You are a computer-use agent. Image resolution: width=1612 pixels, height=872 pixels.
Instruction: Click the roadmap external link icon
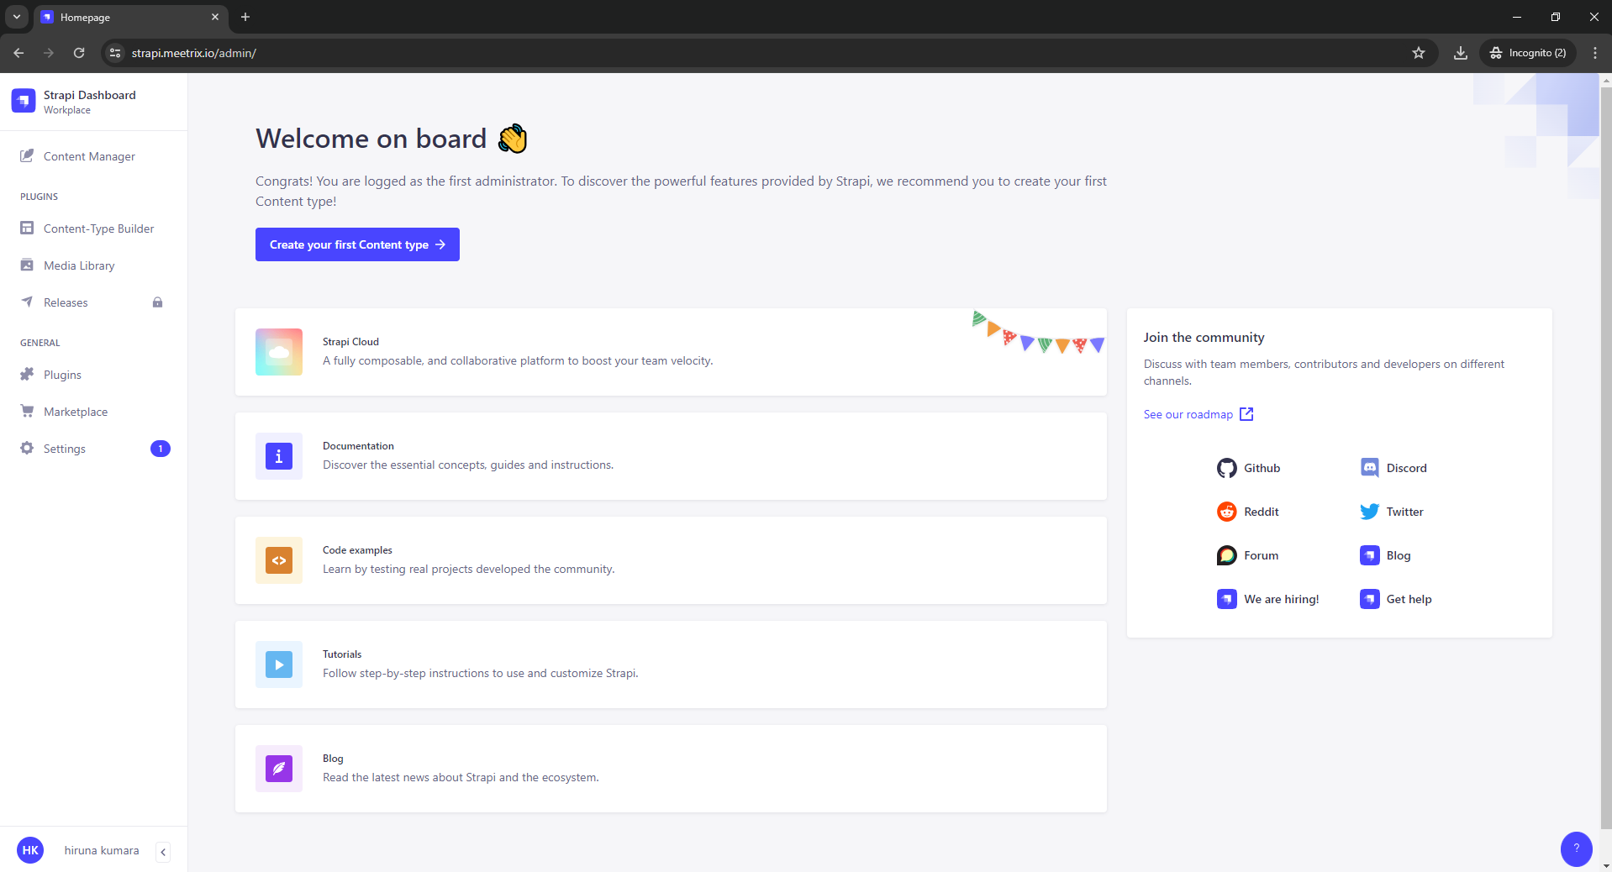[1246, 414]
